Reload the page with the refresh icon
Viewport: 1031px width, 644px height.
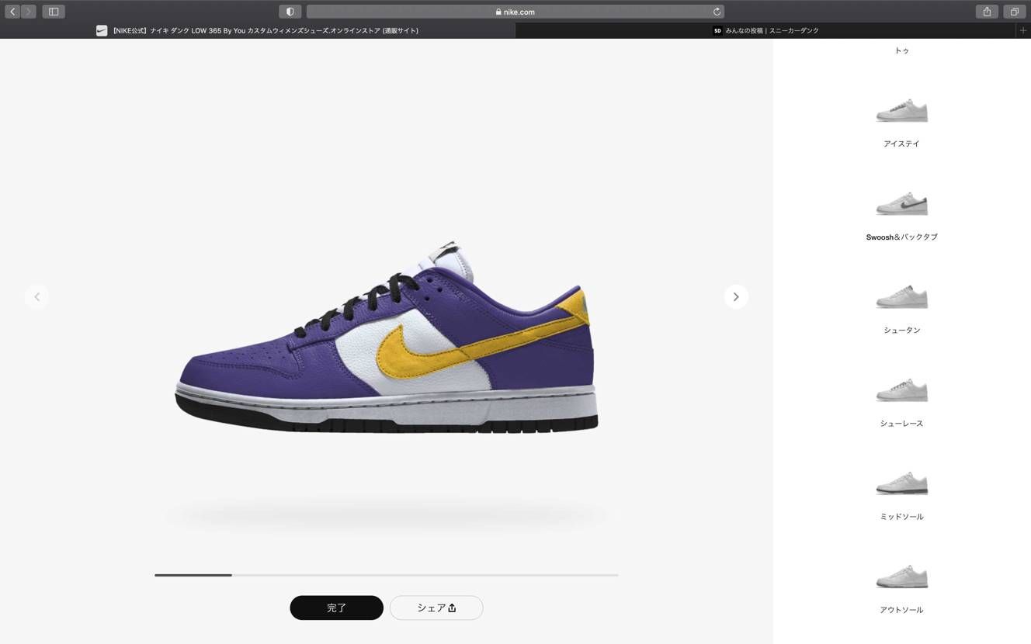717,12
